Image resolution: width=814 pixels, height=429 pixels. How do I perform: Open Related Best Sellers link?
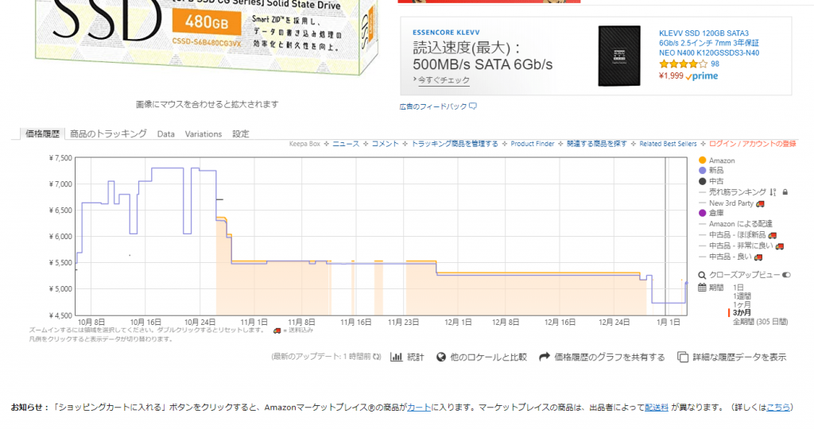(668, 144)
